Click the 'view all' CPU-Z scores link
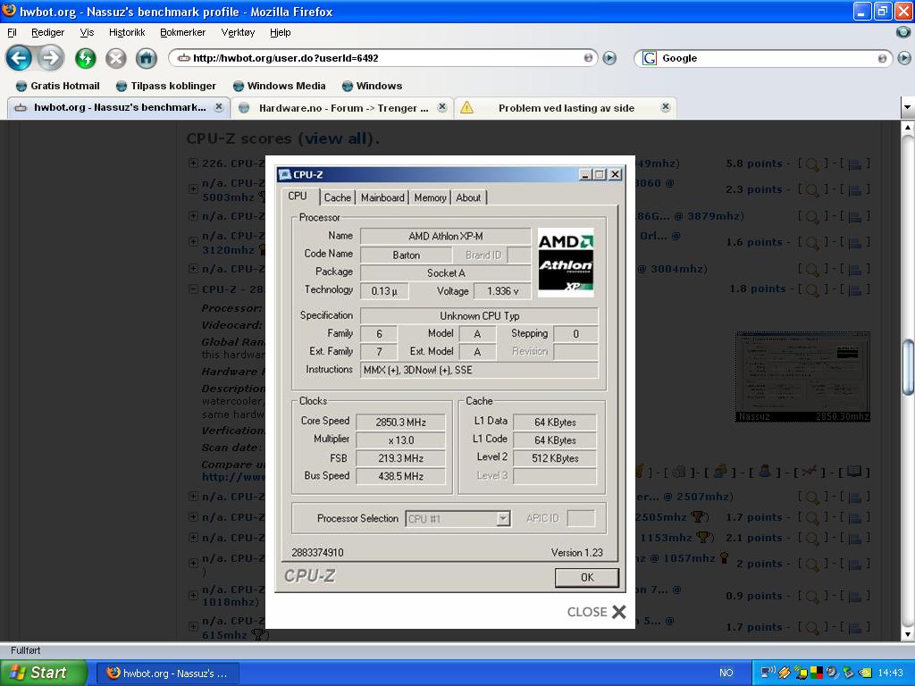 [x=338, y=138]
